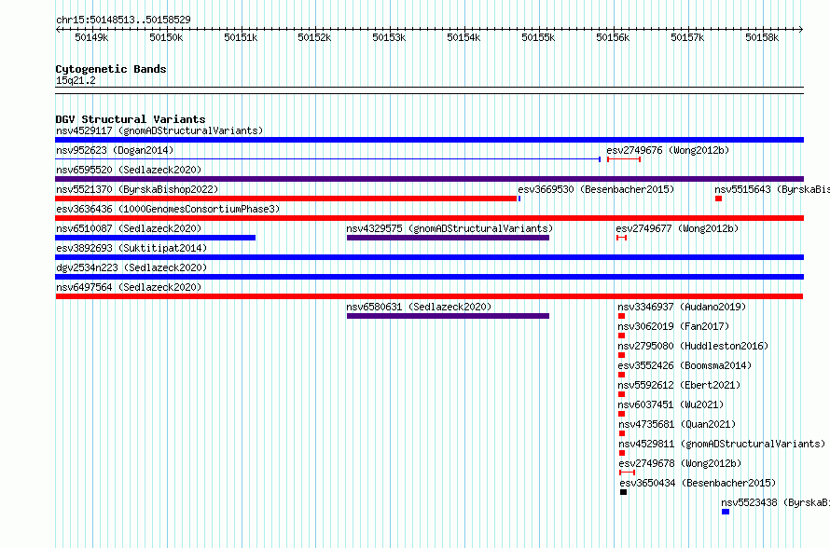Click the Cytogenetic Bands track title
830x548 pixels.
(111, 69)
